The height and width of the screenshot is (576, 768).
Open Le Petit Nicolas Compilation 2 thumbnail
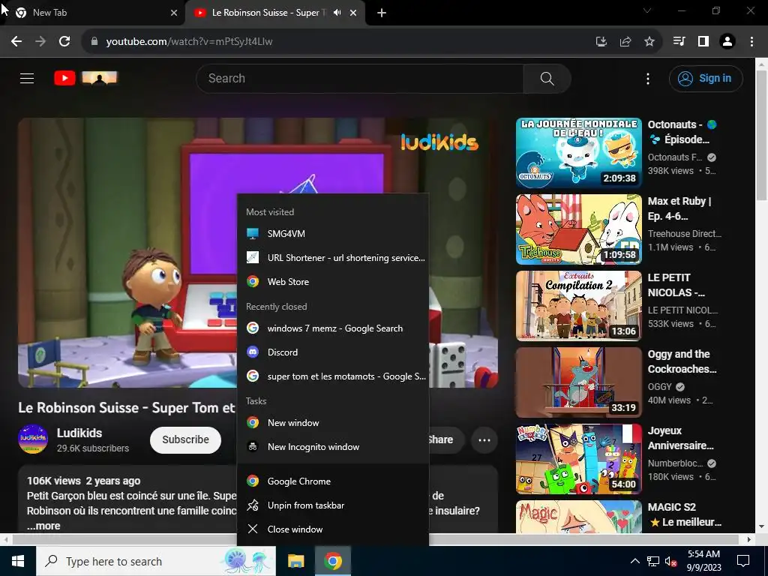pos(578,306)
